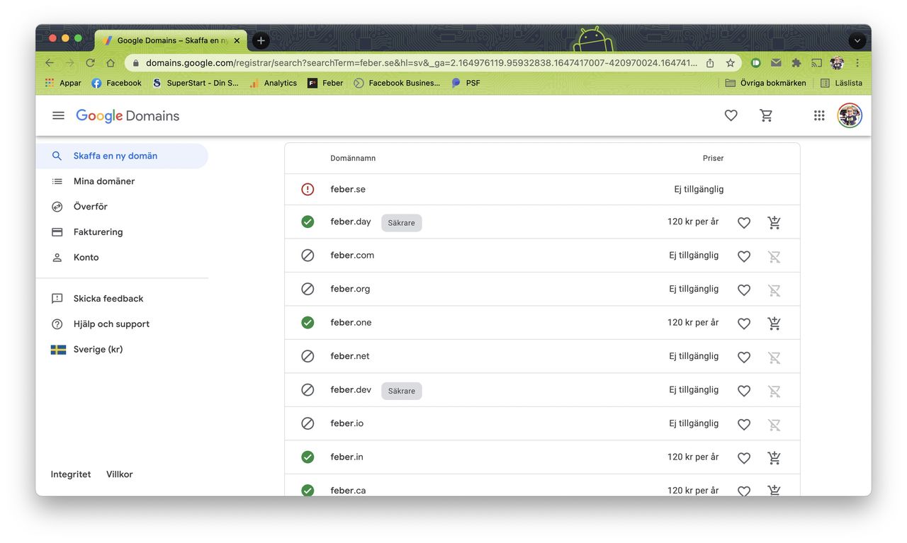Click the Säkrare badge next to feber.day
Image resolution: width=907 pixels, height=543 pixels.
(x=401, y=223)
